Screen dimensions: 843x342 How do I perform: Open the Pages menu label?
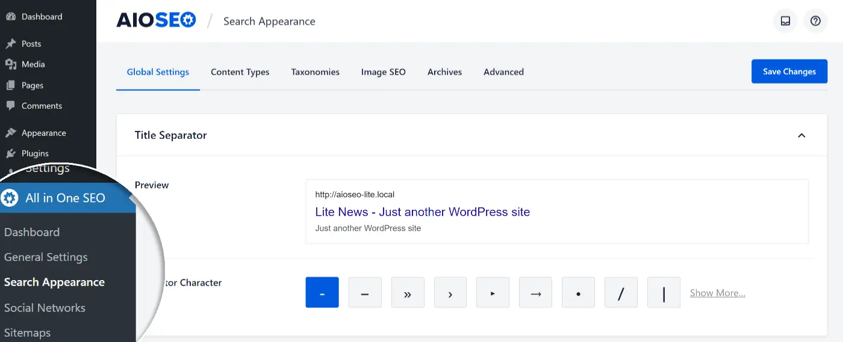(33, 85)
